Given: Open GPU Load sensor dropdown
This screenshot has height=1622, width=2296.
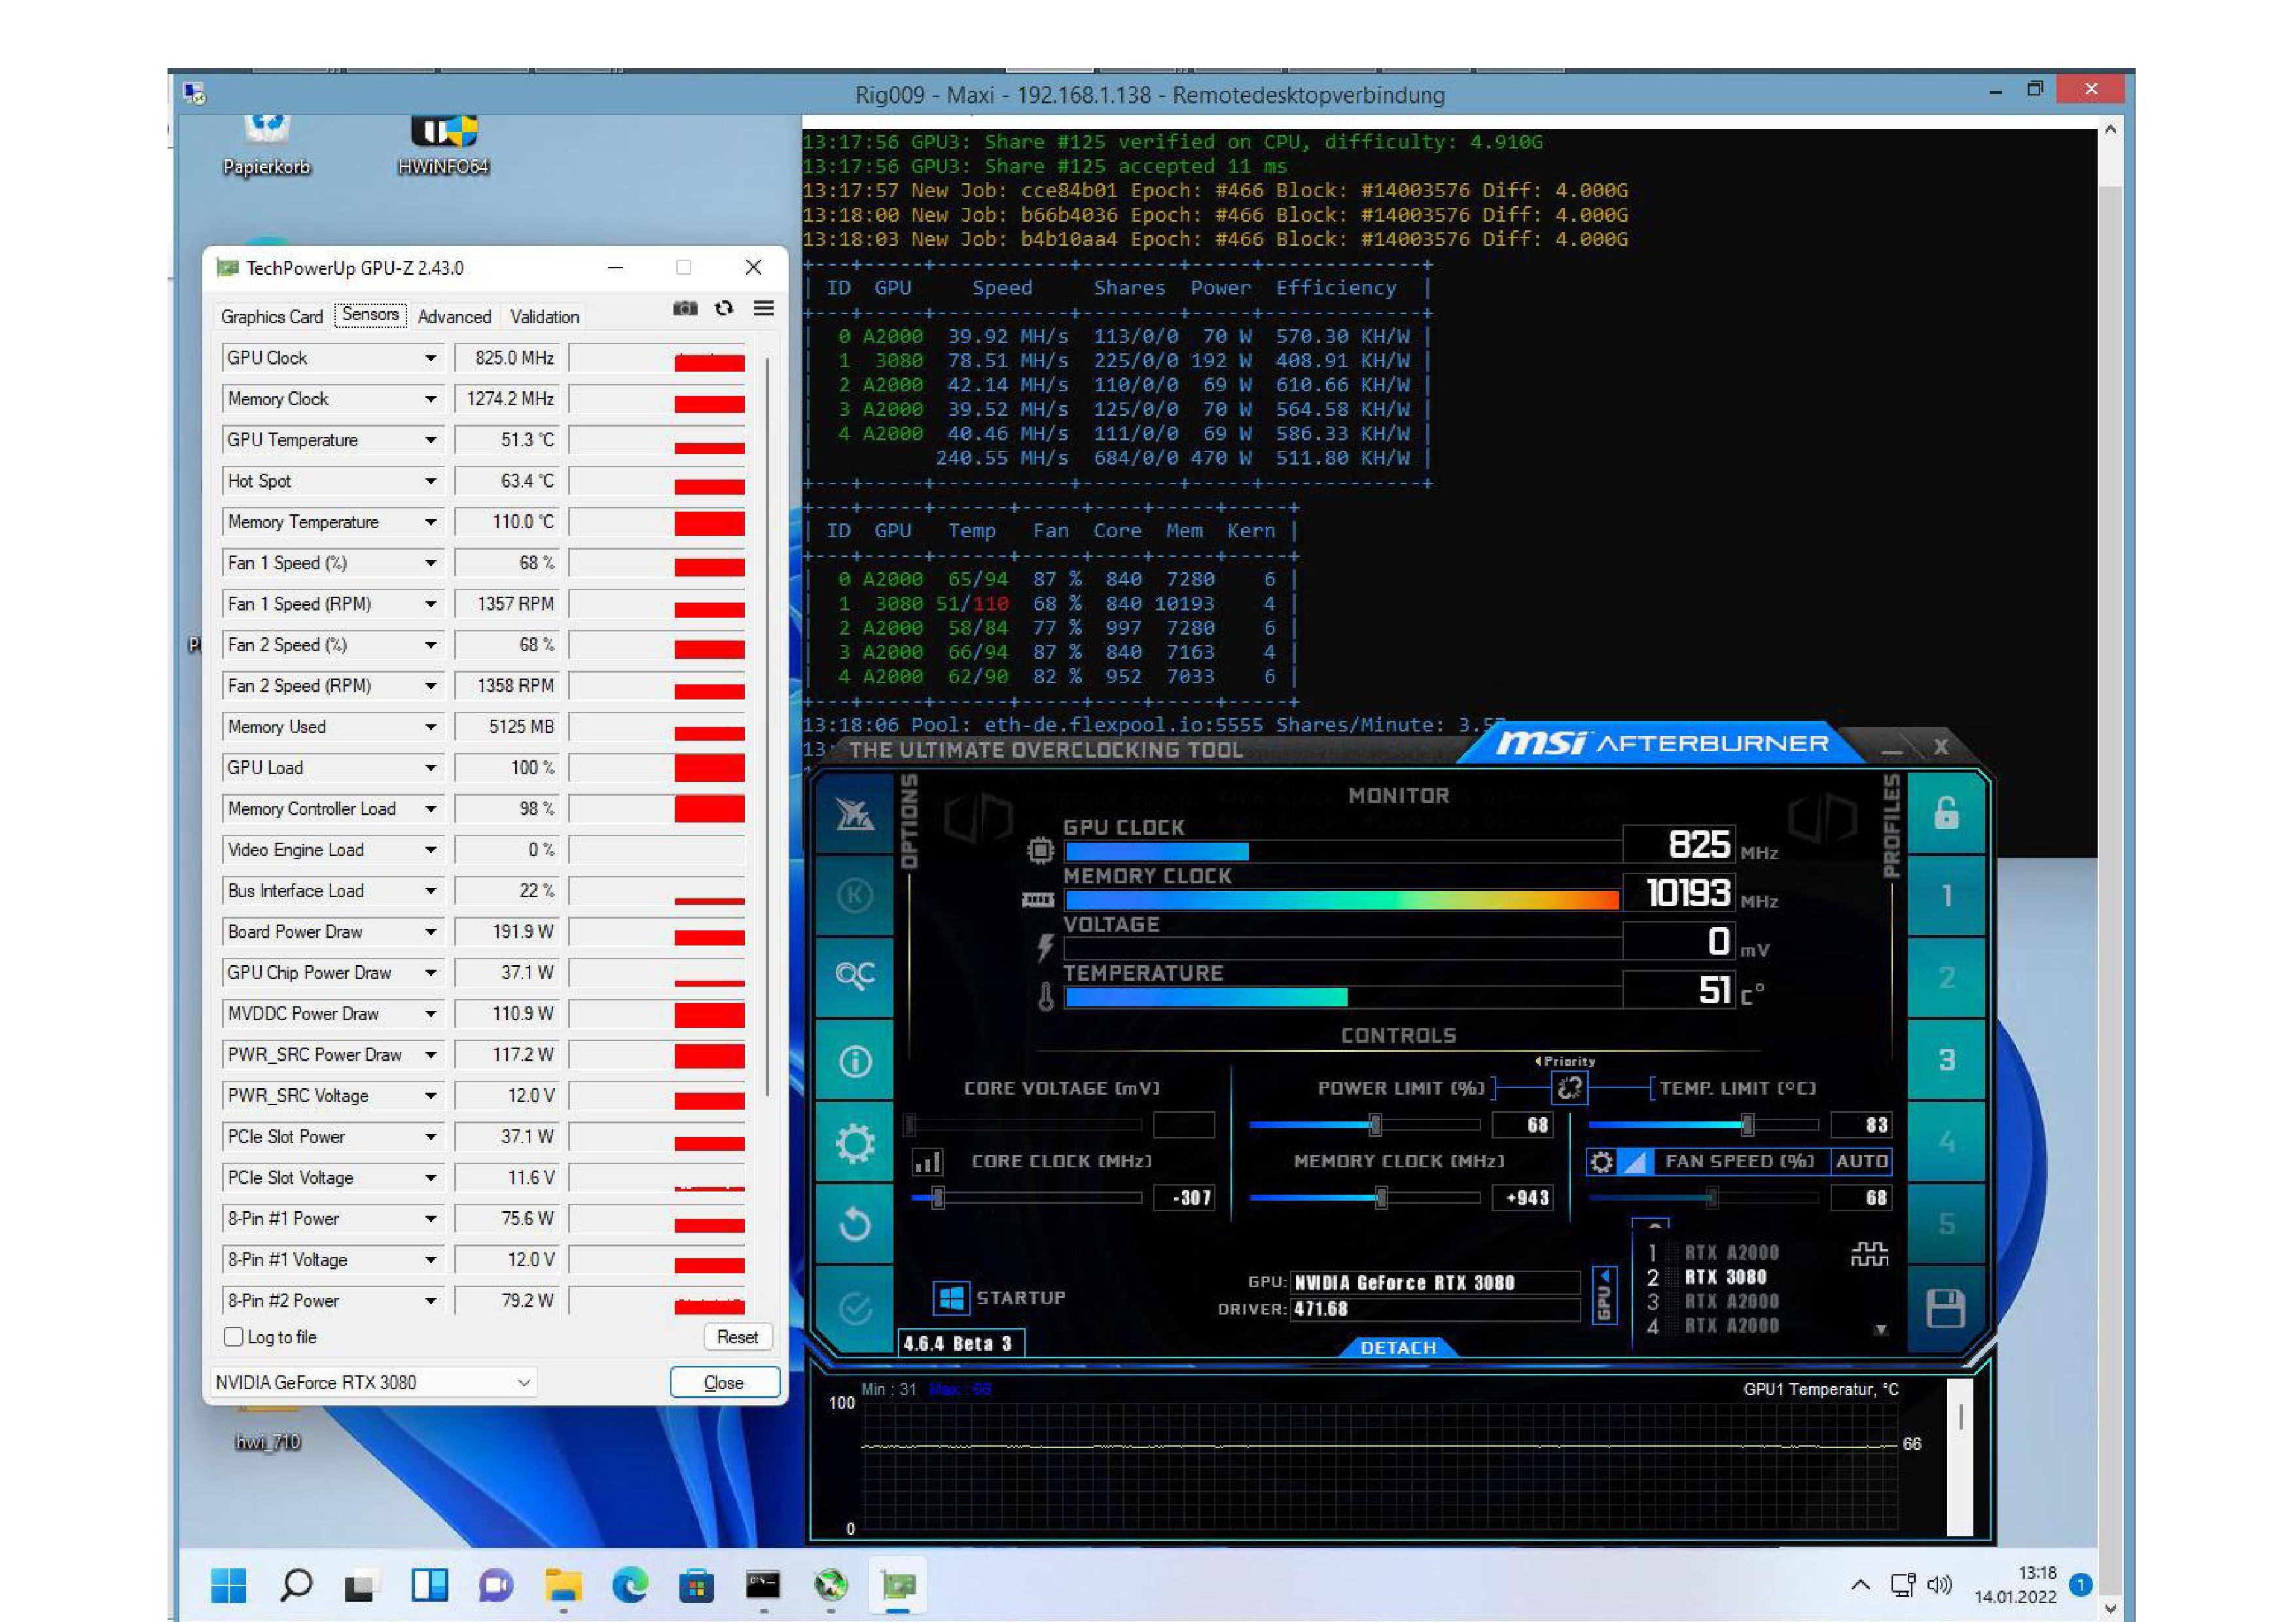Looking at the screenshot, I should point(430,767).
